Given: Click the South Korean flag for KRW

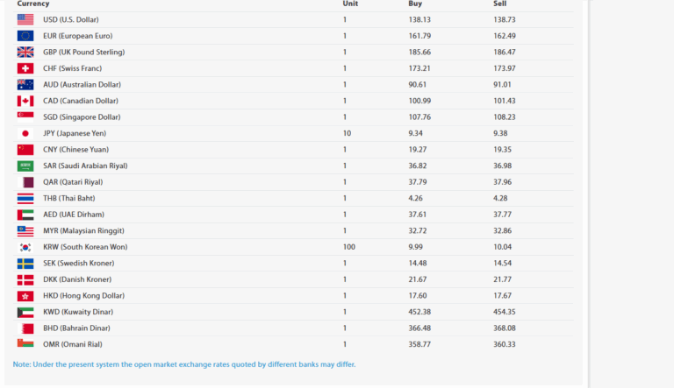Looking at the screenshot, I should coord(25,247).
